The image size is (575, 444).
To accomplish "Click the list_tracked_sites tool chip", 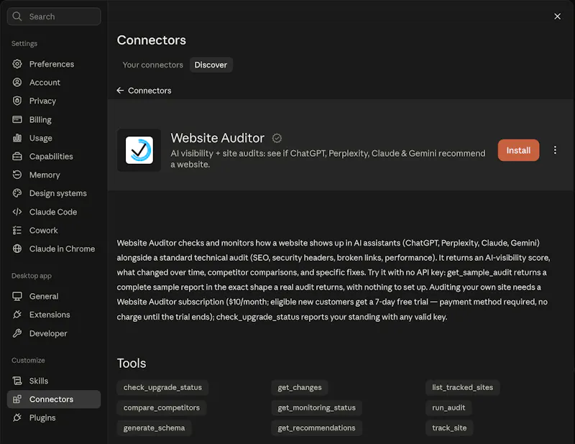I will pos(462,387).
